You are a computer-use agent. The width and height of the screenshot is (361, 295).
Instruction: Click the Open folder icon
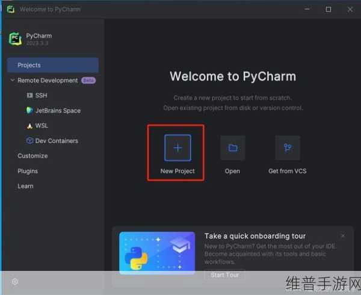(232, 148)
